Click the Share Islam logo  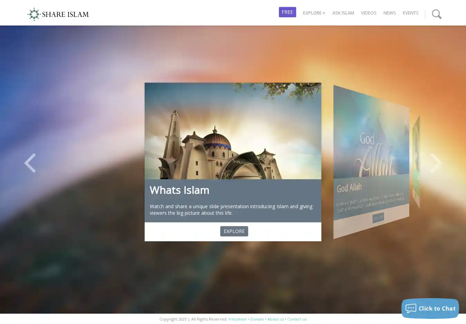pos(58,14)
